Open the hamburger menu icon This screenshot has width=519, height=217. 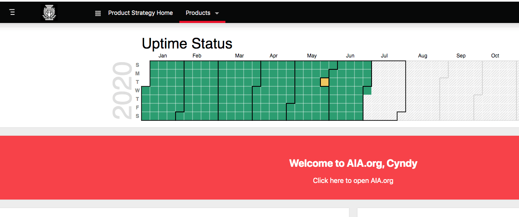12,13
